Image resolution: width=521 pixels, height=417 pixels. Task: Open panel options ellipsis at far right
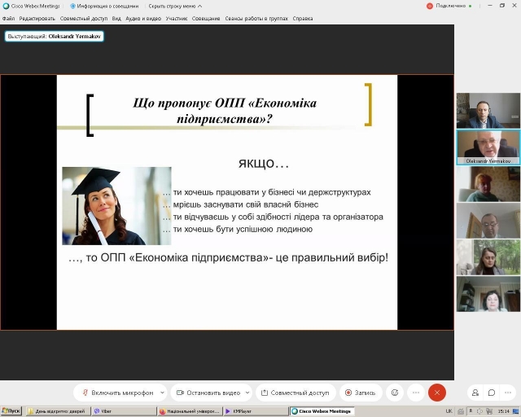pos(508,393)
